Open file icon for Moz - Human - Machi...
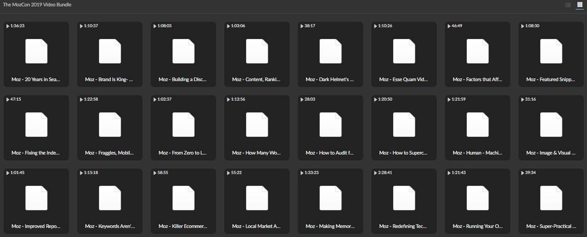Screen dimensions: 587x237 click(x=478, y=125)
